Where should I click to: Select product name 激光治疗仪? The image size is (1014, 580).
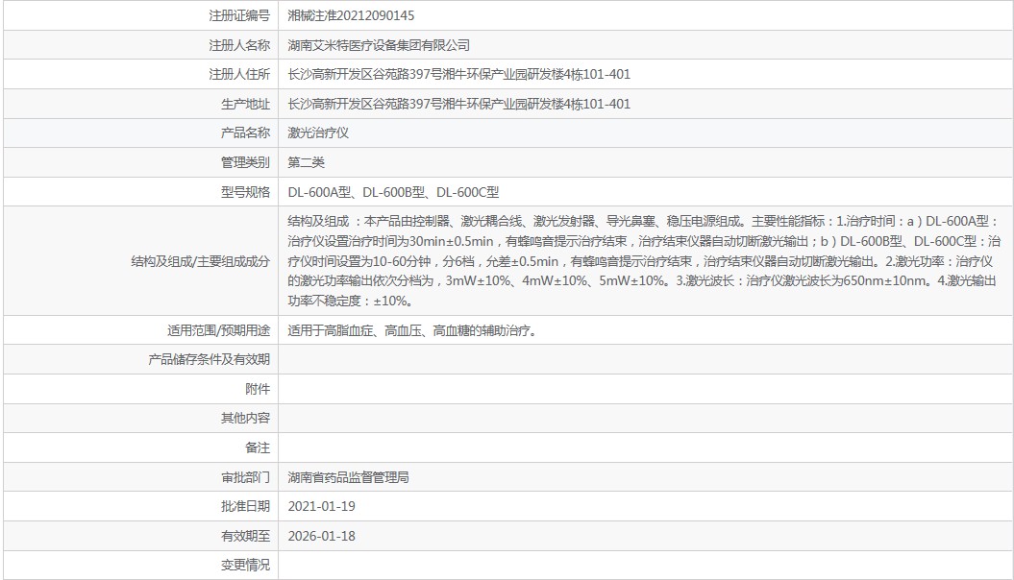point(318,133)
